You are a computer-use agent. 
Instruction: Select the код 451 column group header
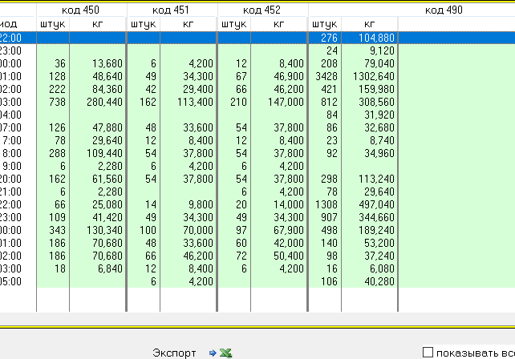point(172,10)
